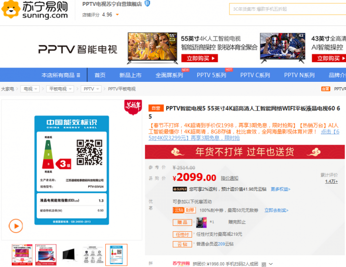346x267 pixels.
Task: Click the energy label QR code
Action: click(x=90, y=152)
